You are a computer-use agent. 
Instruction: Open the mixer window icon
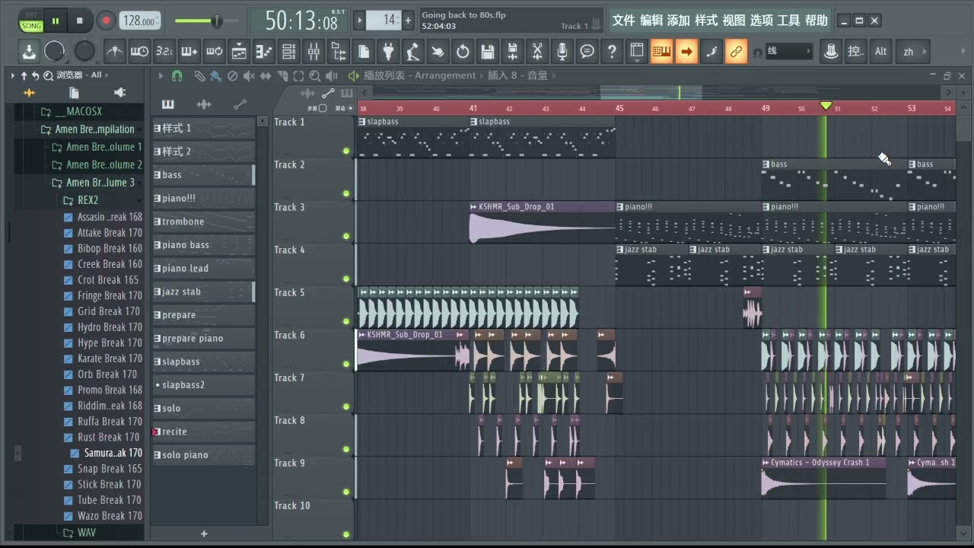[314, 52]
